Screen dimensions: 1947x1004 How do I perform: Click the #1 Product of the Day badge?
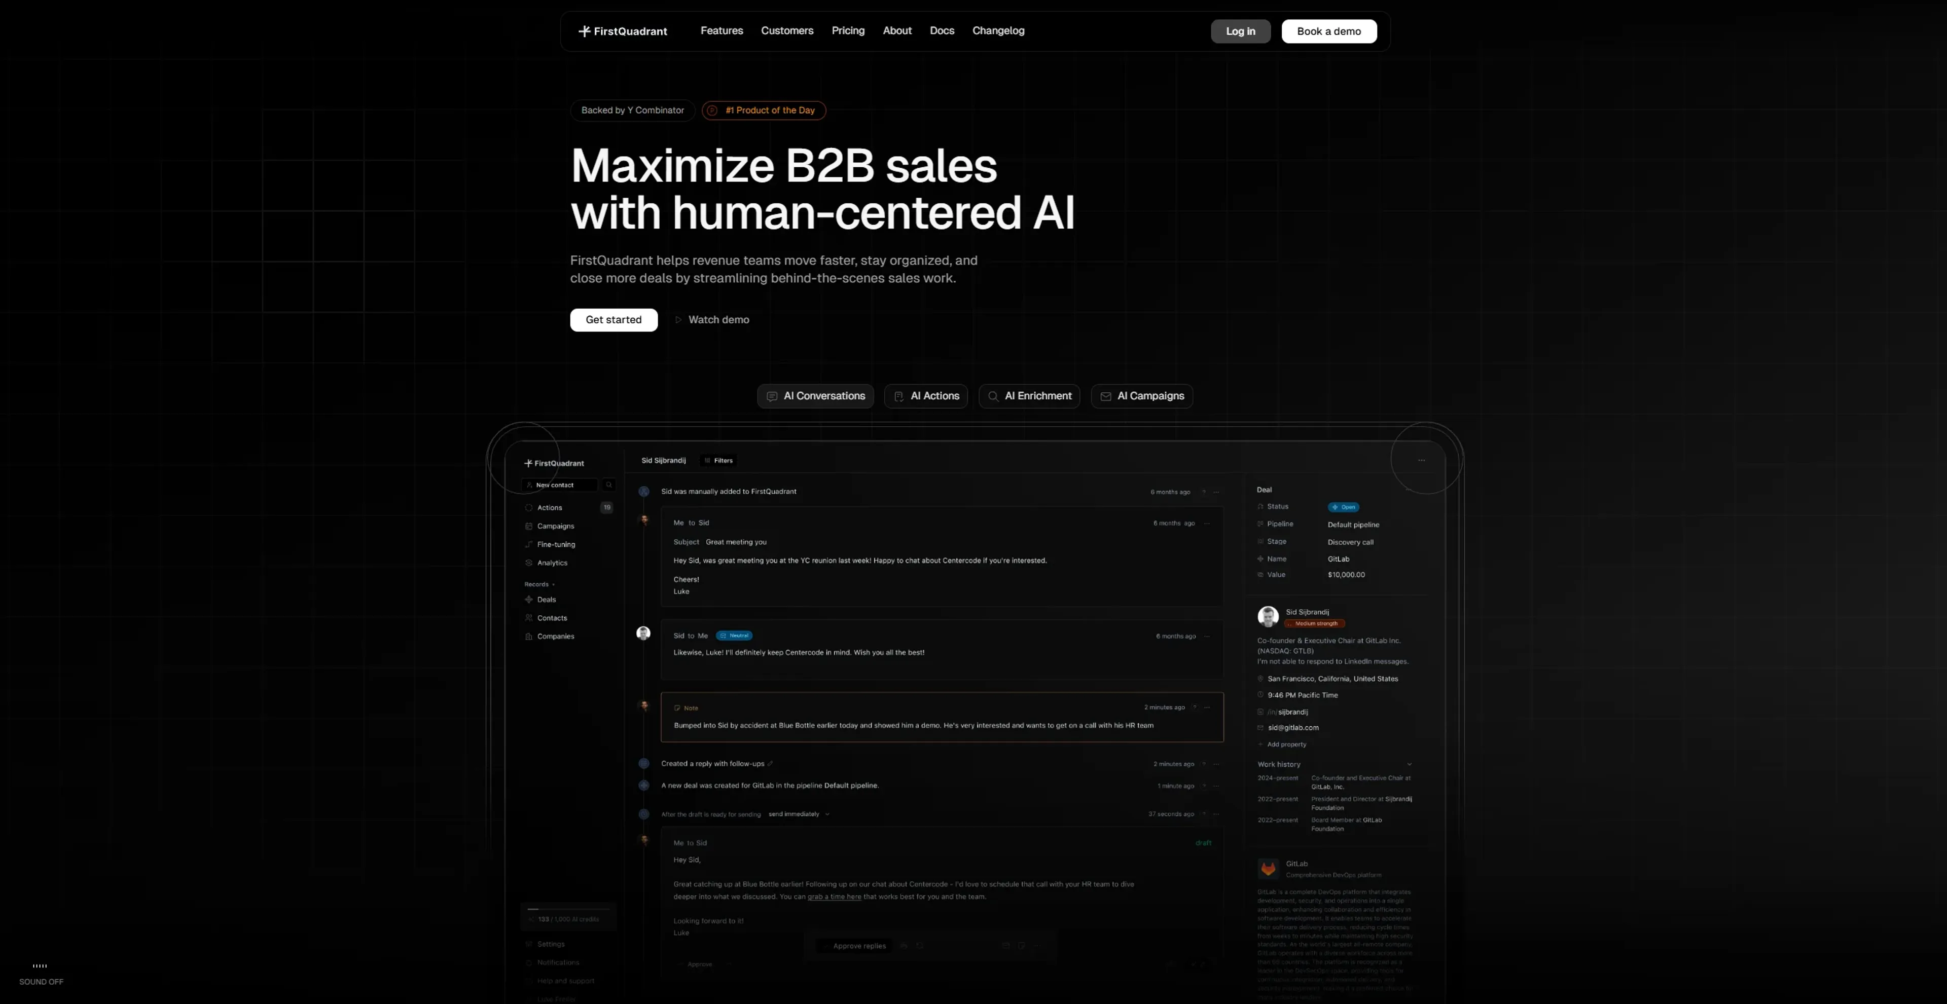click(764, 110)
